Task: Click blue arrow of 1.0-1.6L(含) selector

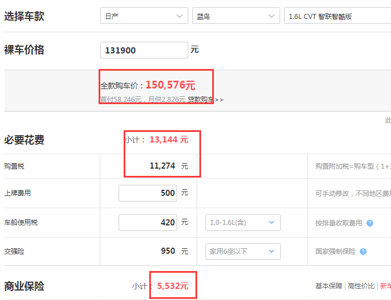Action: [272, 222]
